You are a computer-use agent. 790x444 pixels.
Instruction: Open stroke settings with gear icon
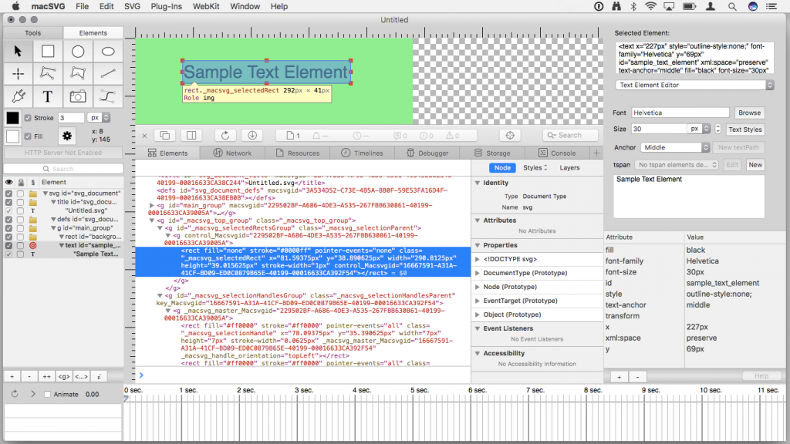pyautogui.click(x=66, y=134)
